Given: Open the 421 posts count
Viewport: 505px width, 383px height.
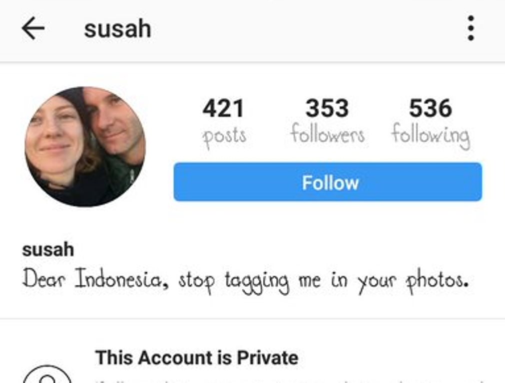Looking at the screenshot, I should pos(223,108).
